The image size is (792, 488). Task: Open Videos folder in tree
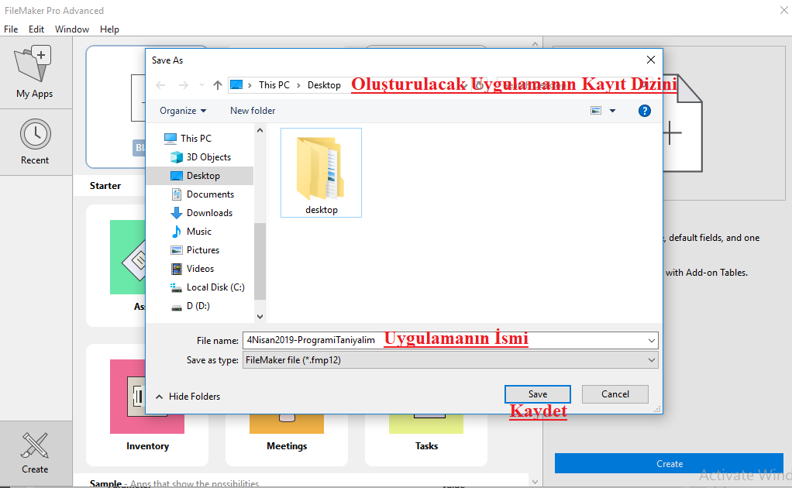(200, 269)
